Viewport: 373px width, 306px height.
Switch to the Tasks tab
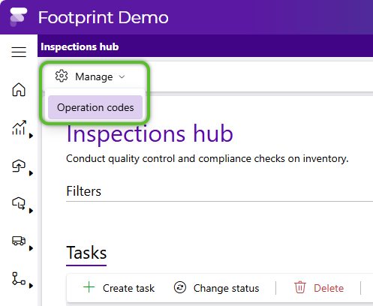(x=86, y=253)
